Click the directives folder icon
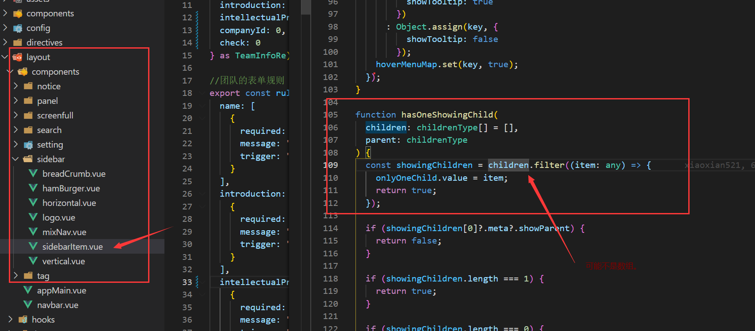Screen dimensions: 755x331 pyautogui.click(x=18, y=43)
